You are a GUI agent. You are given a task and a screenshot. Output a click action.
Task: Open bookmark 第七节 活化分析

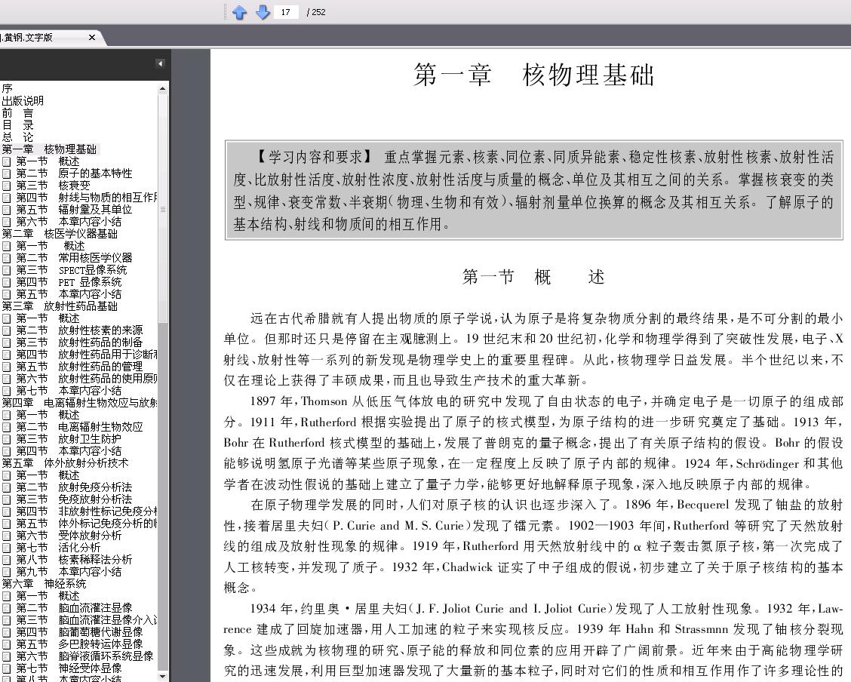click(58, 548)
